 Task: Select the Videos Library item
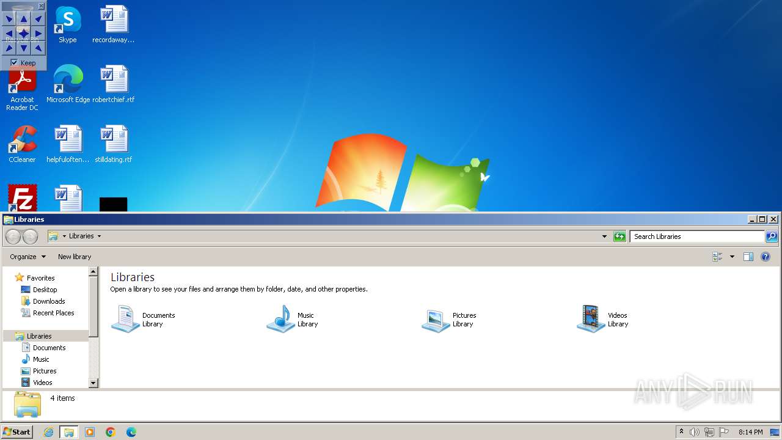(603, 319)
